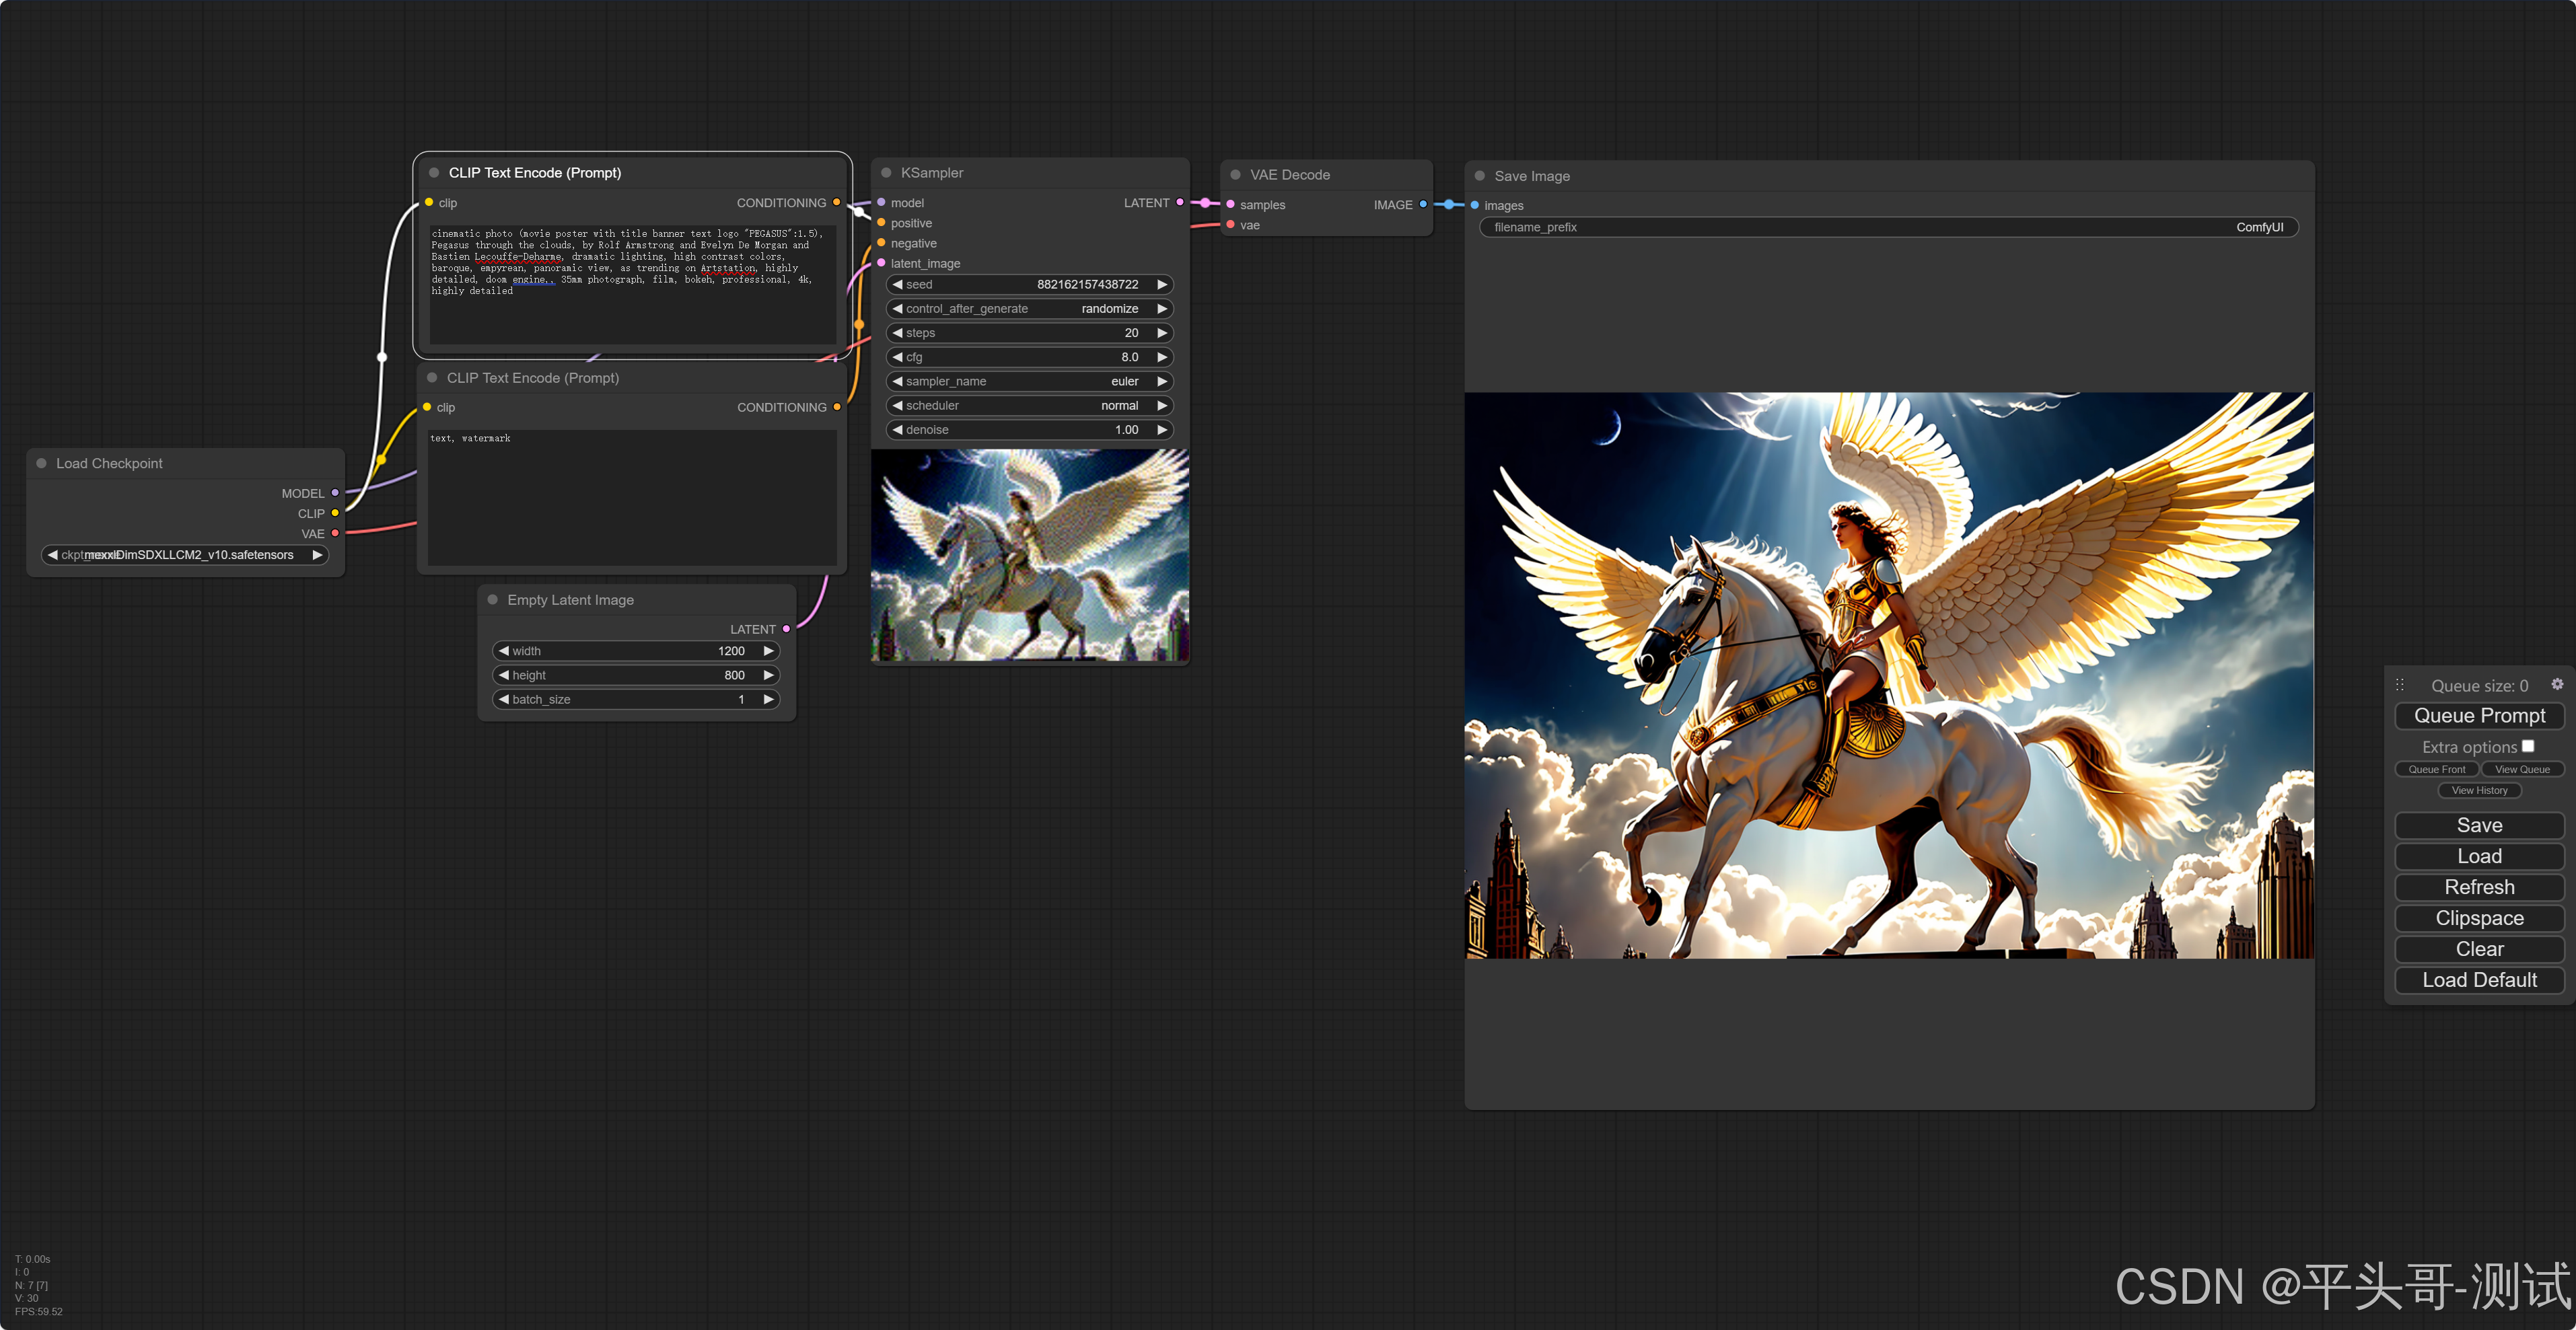Open the control_after_generate randomize dropdown

[x=1029, y=309]
